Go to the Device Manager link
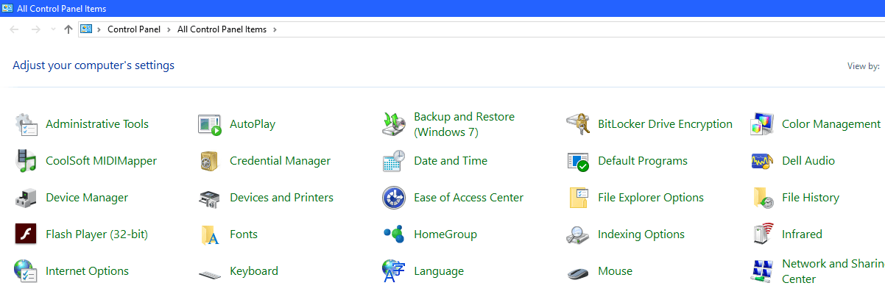Image resolution: width=885 pixels, height=294 pixels. click(x=87, y=198)
